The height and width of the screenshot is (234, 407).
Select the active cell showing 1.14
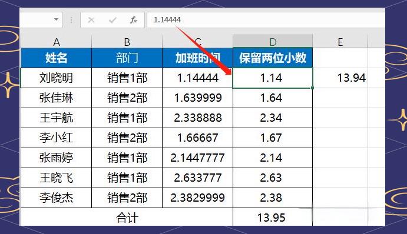click(273, 78)
